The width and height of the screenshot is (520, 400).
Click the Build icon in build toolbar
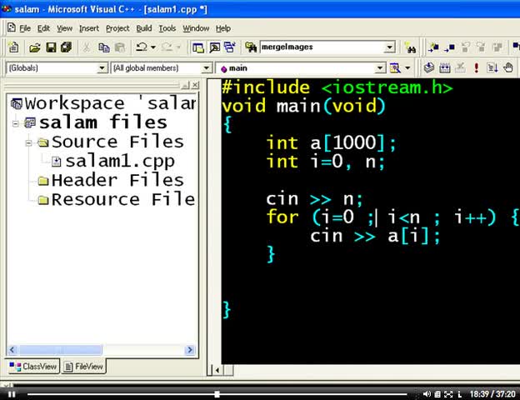(445, 68)
